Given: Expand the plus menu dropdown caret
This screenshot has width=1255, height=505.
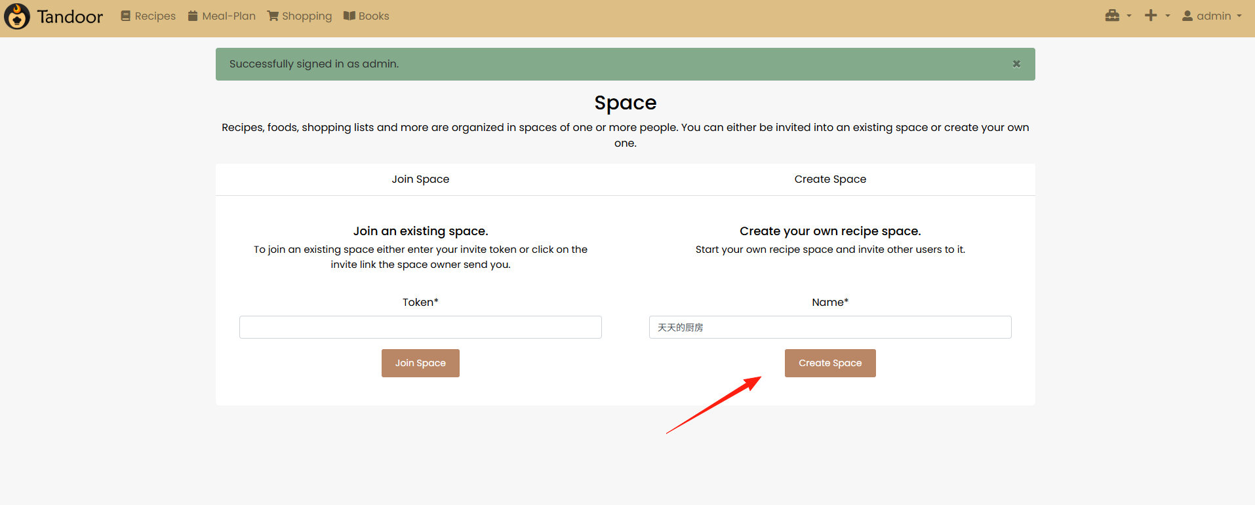Looking at the screenshot, I should point(1168,16).
